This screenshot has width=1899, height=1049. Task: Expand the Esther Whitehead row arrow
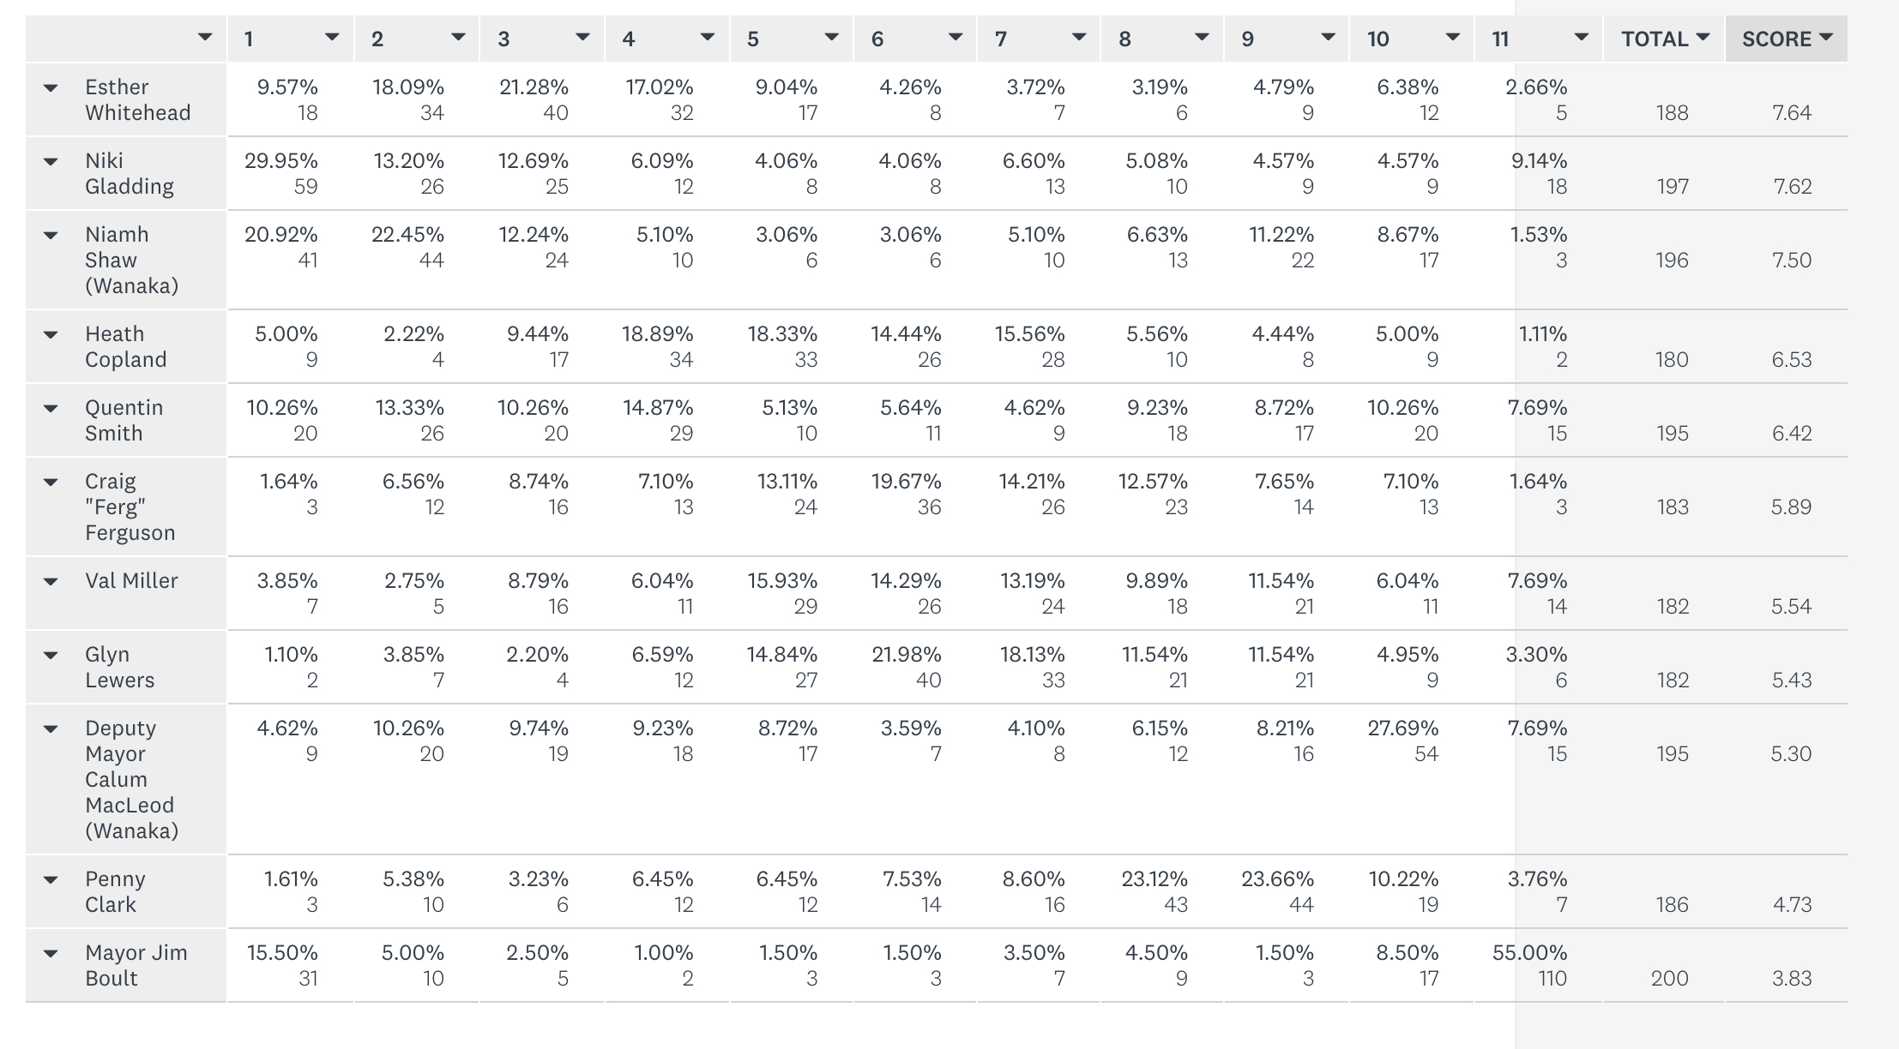(51, 87)
